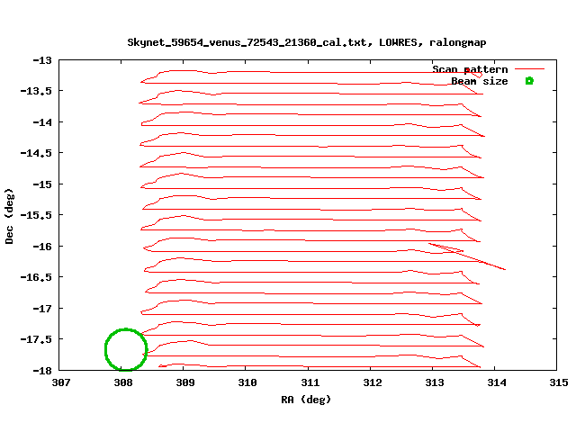Screen dimensions: 576x432
Task: Click the x-axis tick label 309
Action: [185, 382]
